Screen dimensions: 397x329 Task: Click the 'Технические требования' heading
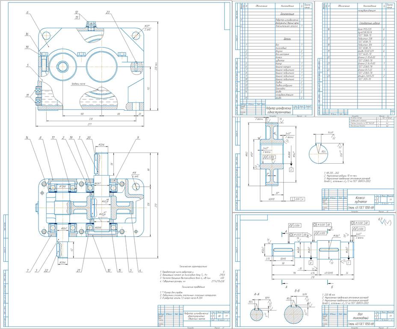193,287
